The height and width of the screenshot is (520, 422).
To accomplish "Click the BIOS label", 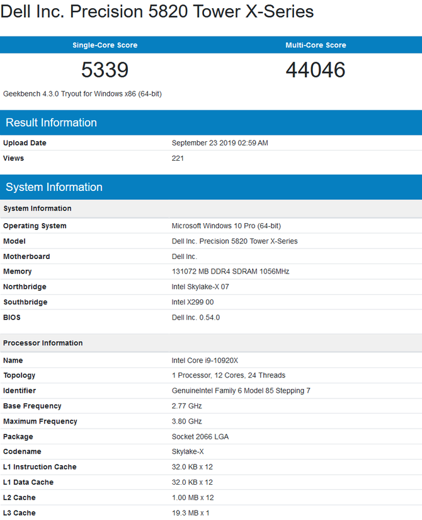I will pyautogui.click(x=11, y=318).
